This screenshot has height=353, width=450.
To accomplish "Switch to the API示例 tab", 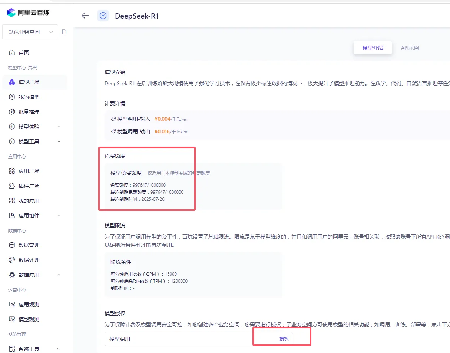I will pyautogui.click(x=410, y=48).
